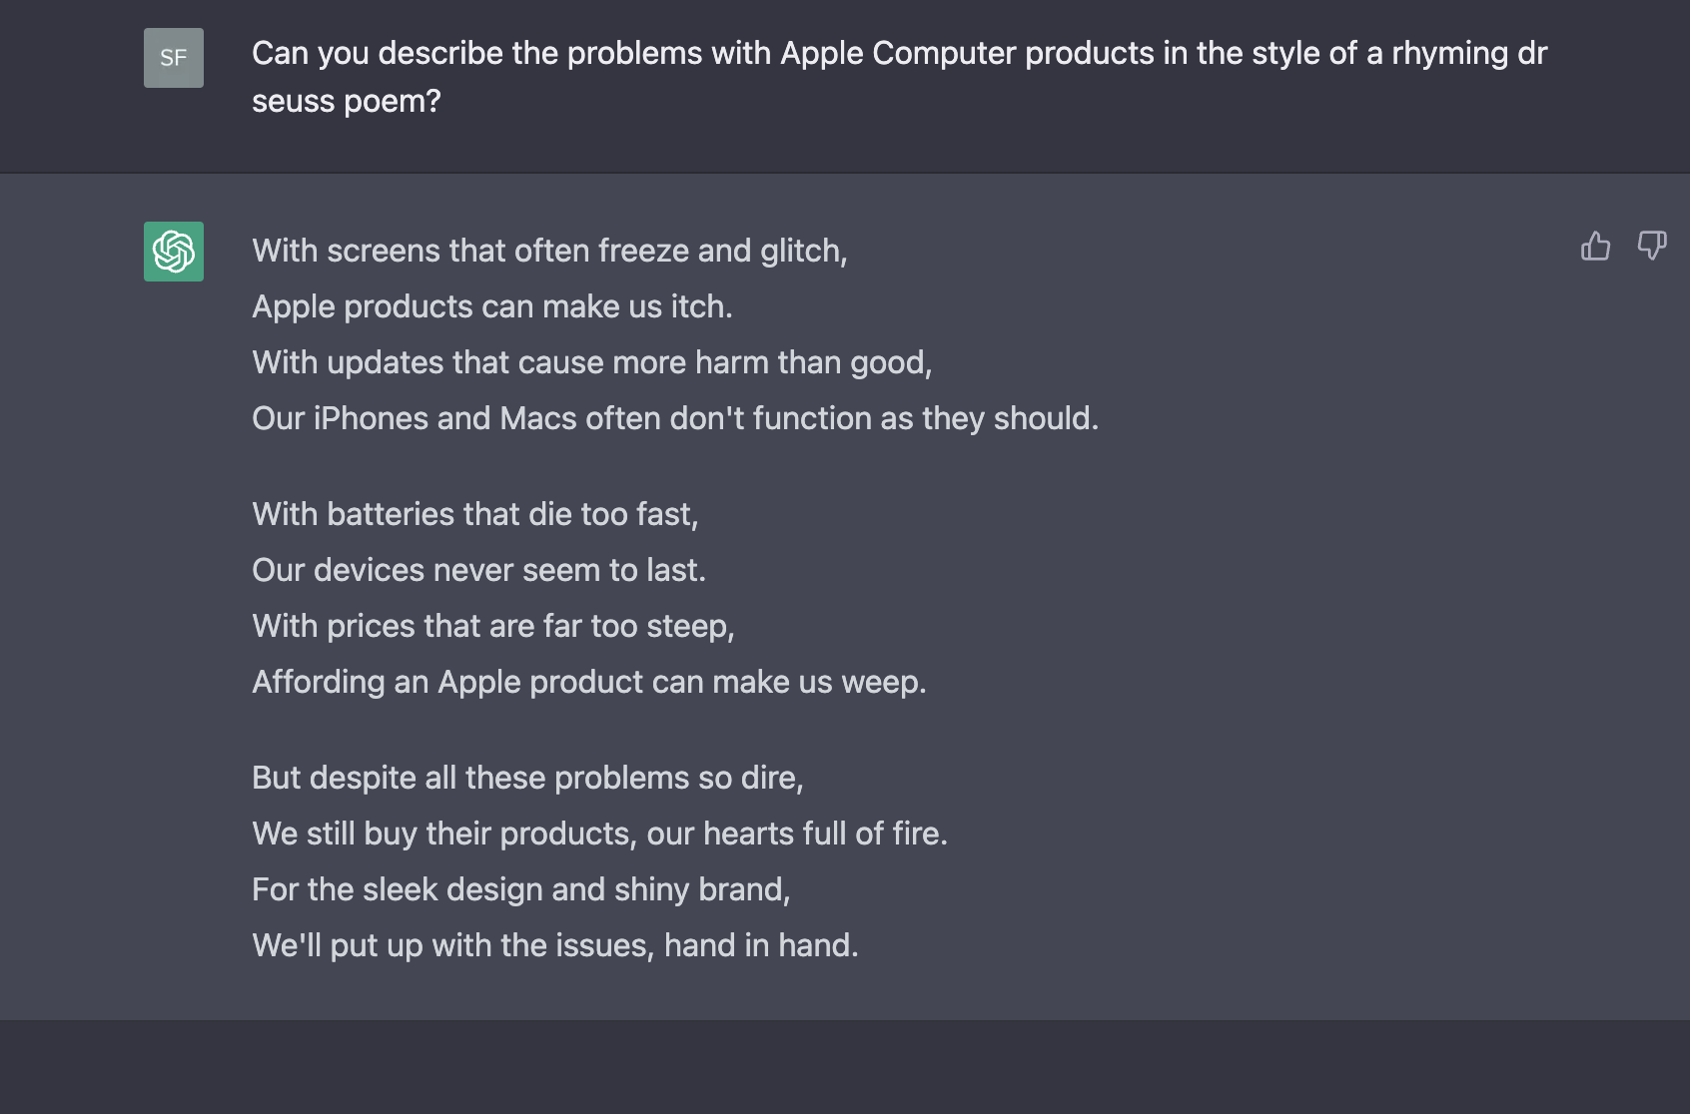
Task: Click the user prompt line mentioning Apple Computer
Action: tap(899, 53)
